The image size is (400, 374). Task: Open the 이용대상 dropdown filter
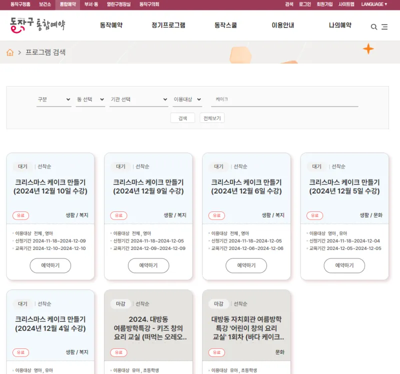[187, 99]
